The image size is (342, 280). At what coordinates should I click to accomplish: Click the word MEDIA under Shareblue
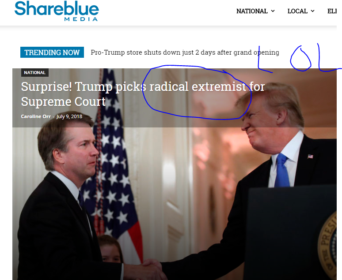coord(81,19)
